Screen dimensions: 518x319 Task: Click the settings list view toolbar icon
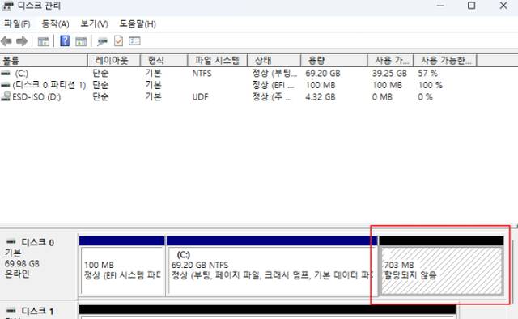click(x=134, y=41)
